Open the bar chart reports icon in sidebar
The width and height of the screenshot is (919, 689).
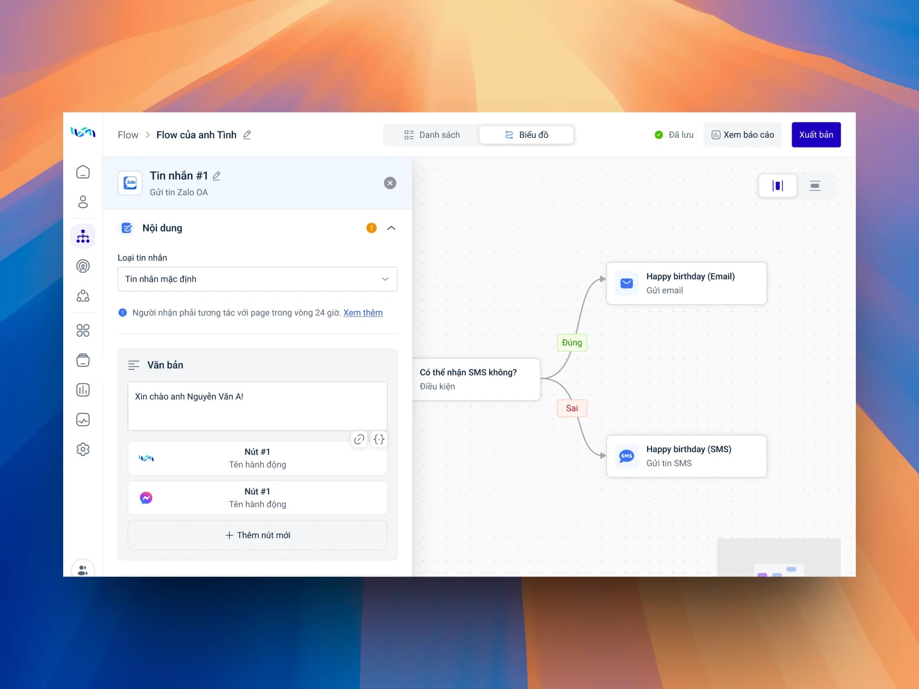tap(83, 390)
